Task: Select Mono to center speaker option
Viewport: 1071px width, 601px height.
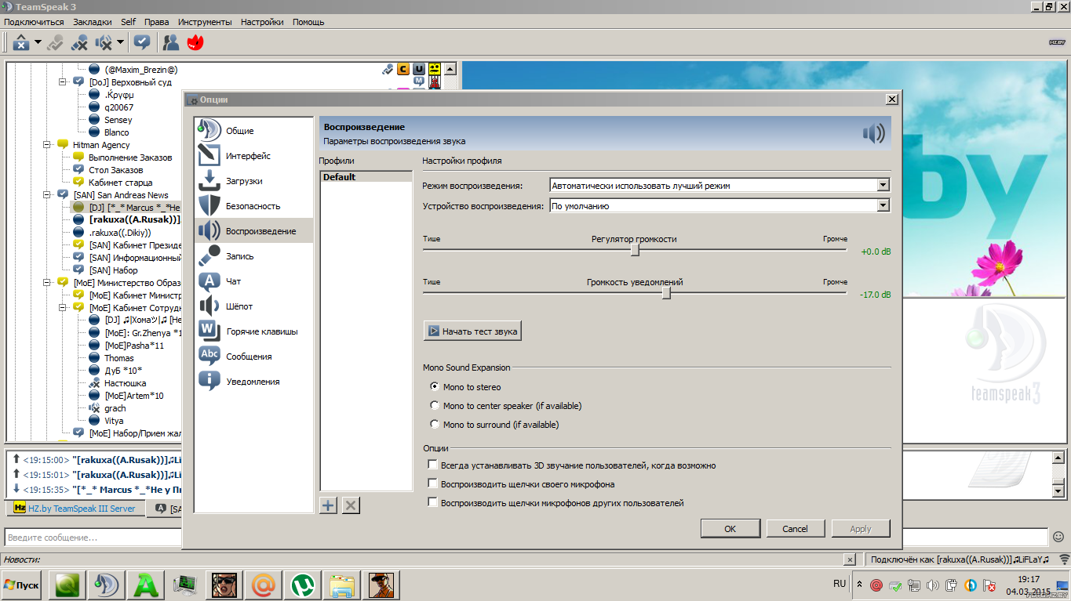Action: click(435, 406)
